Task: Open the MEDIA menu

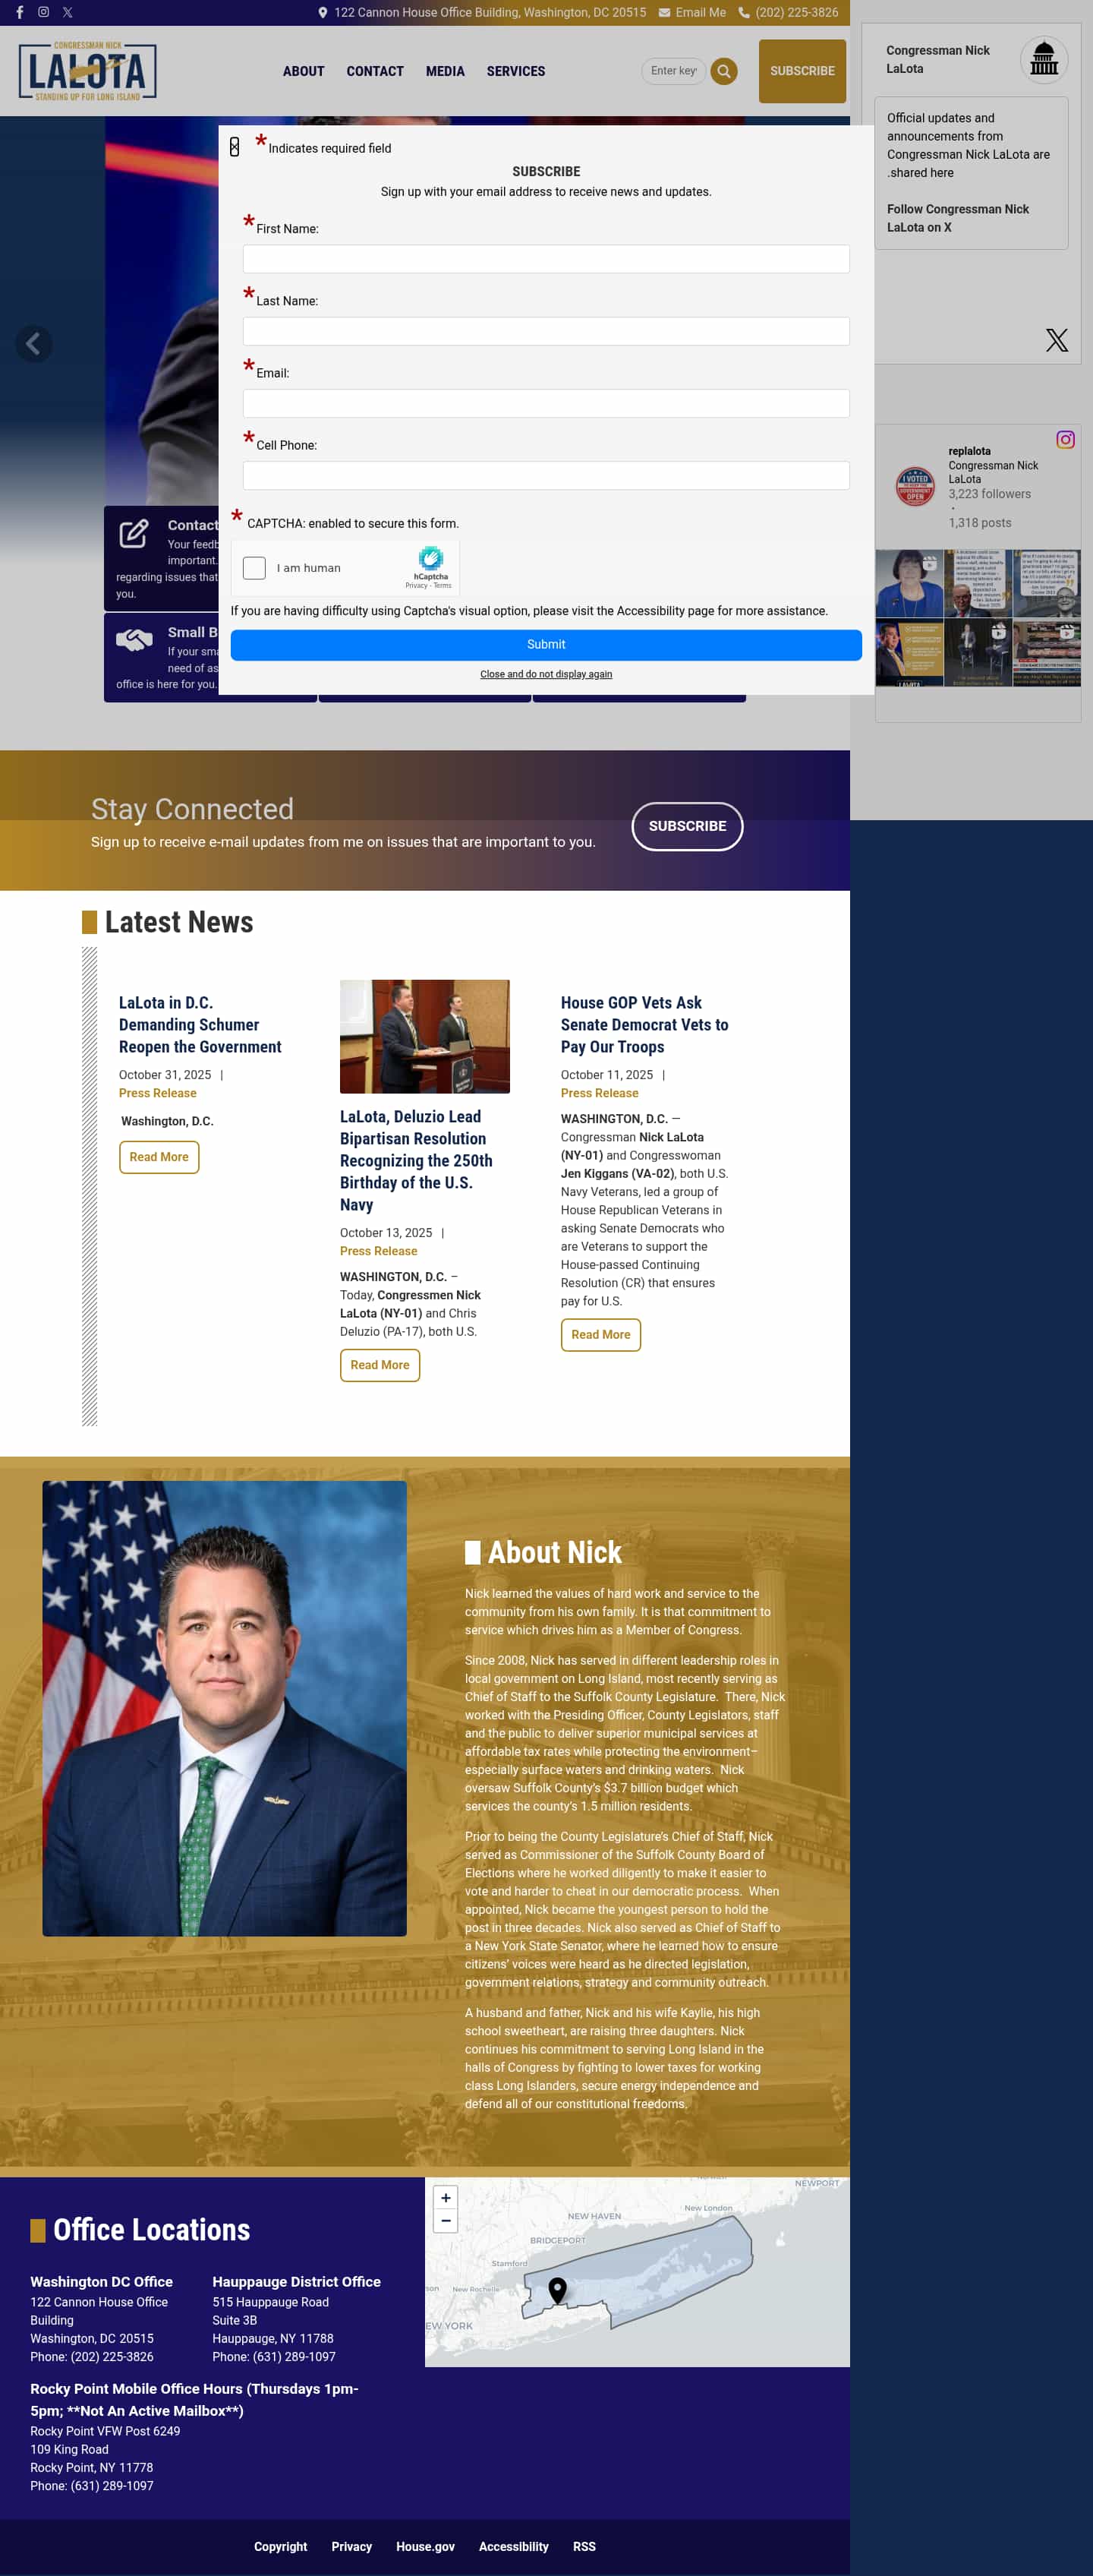Action: pyautogui.click(x=445, y=71)
